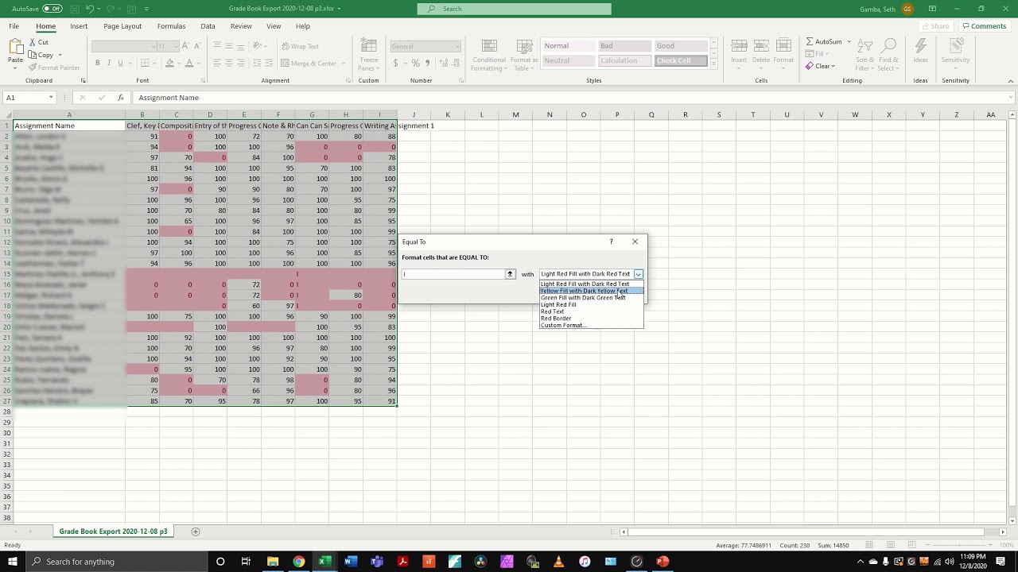Choose Custom Format... in the list

[x=591, y=326]
